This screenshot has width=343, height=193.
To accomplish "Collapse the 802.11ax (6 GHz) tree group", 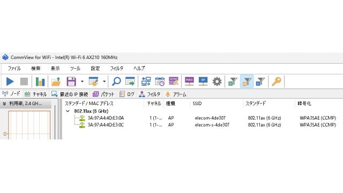I will tap(68, 111).
